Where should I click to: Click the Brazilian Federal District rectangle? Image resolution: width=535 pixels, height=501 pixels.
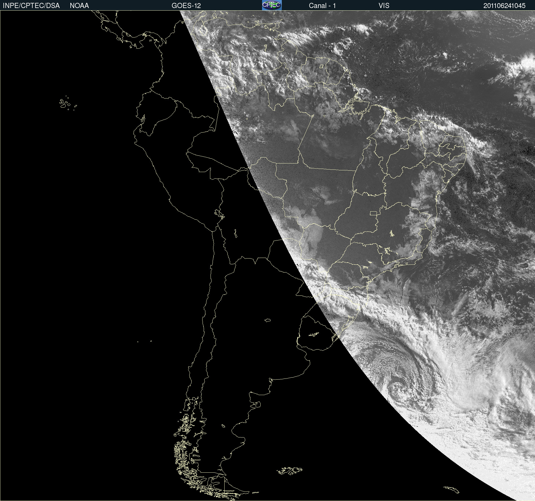click(373, 213)
